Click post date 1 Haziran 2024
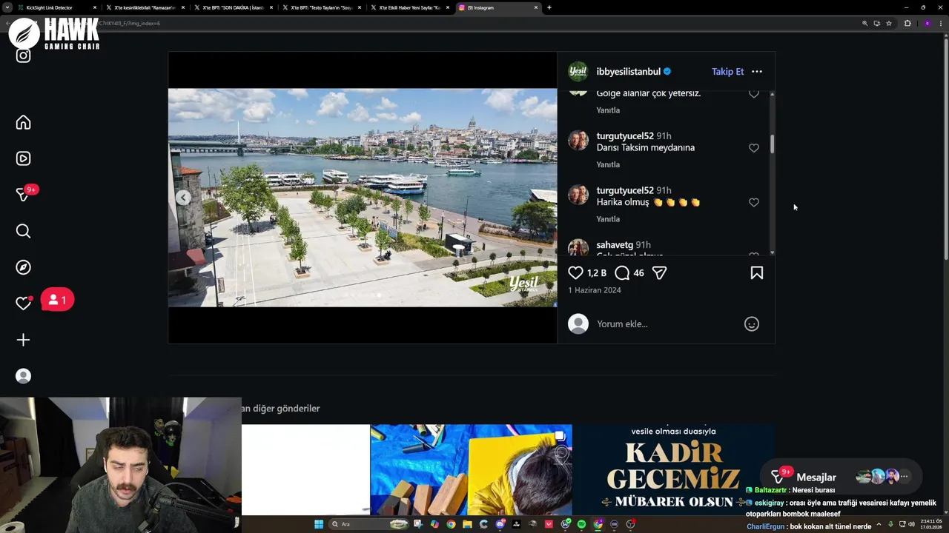The image size is (949, 533). pyautogui.click(x=594, y=290)
